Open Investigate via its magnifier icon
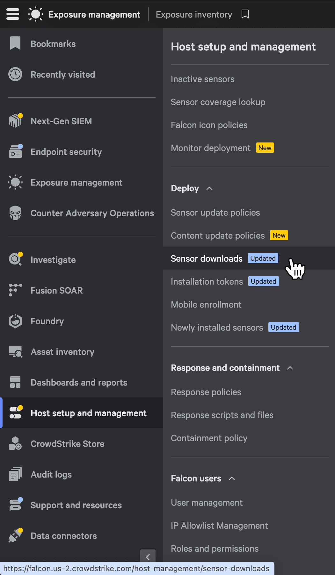 [15, 259]
